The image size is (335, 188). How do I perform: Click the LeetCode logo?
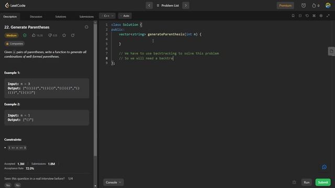pos(15,5)
